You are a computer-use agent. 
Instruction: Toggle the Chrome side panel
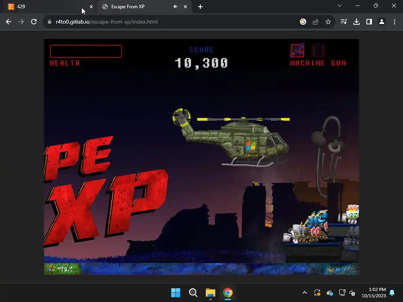click(369, 22)
